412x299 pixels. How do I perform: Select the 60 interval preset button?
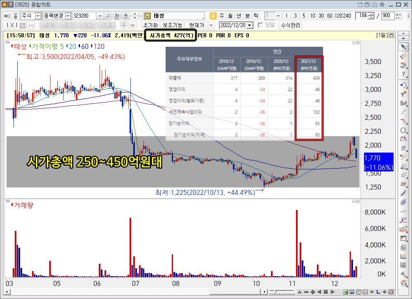(x=330, y=16)
